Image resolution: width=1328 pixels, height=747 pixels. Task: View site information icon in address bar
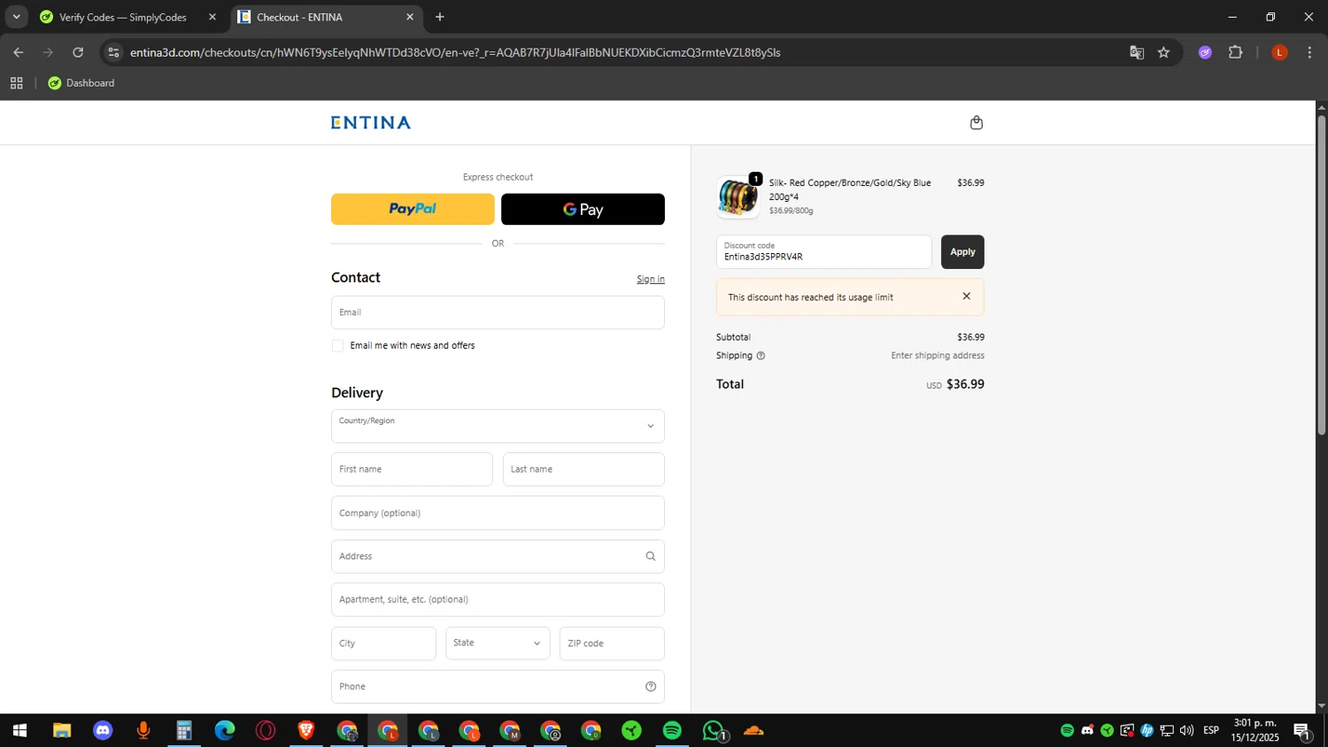[x=112, y=52]
